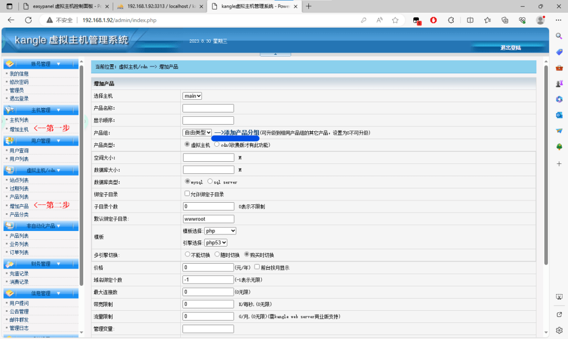Toggle split screen icon in toolbar
Screen dimensions: 568x339
[470, 20]
